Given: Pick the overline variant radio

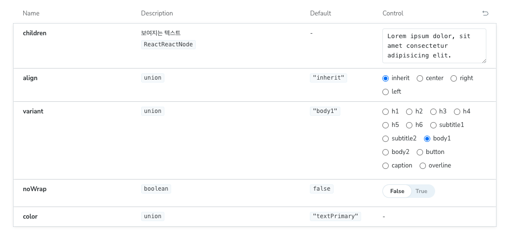Looking at the screenshot, I should point(423,166).
